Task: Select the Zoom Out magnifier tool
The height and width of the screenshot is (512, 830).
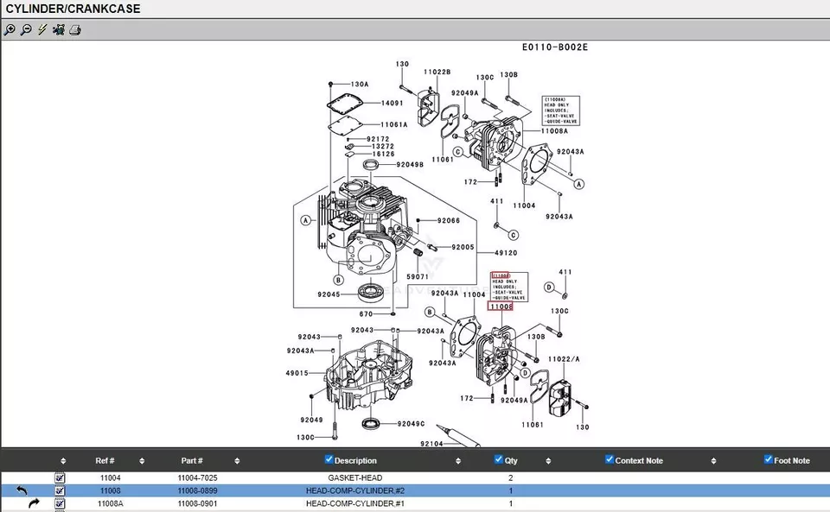Action: tap(25, 30)
